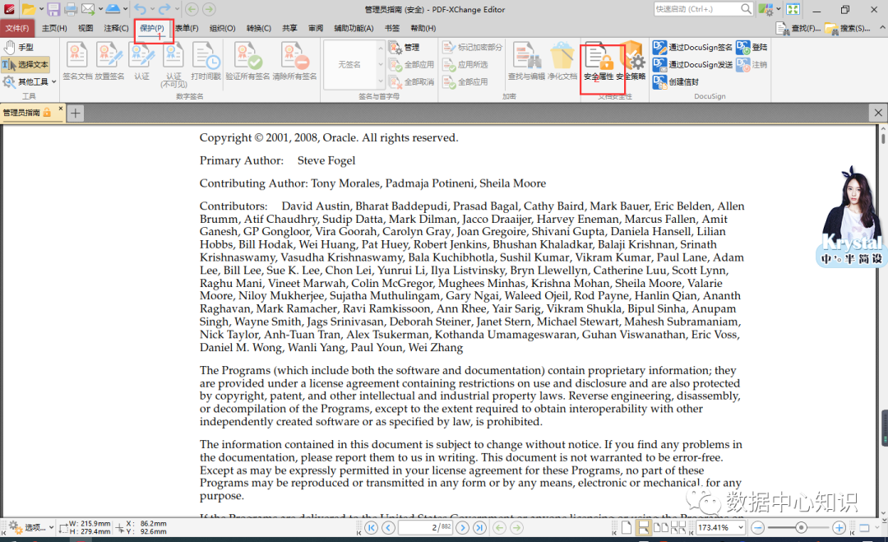Click the zoom slider handle
This screenshot has width=888, height=542.
click(x=801, y=528)
